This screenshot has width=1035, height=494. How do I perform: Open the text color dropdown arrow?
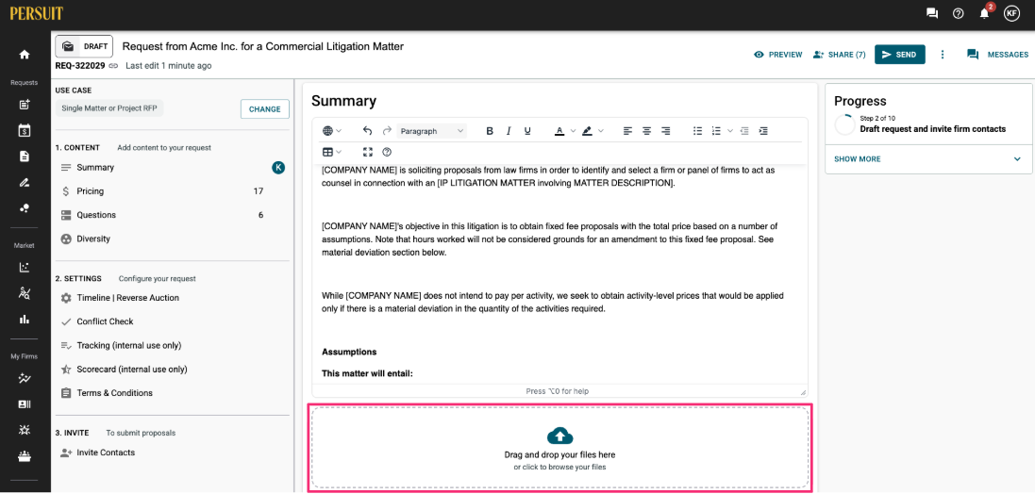coord(573,131)
